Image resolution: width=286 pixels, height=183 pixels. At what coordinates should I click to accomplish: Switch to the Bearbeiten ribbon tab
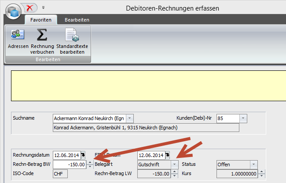tap(77, 20)
